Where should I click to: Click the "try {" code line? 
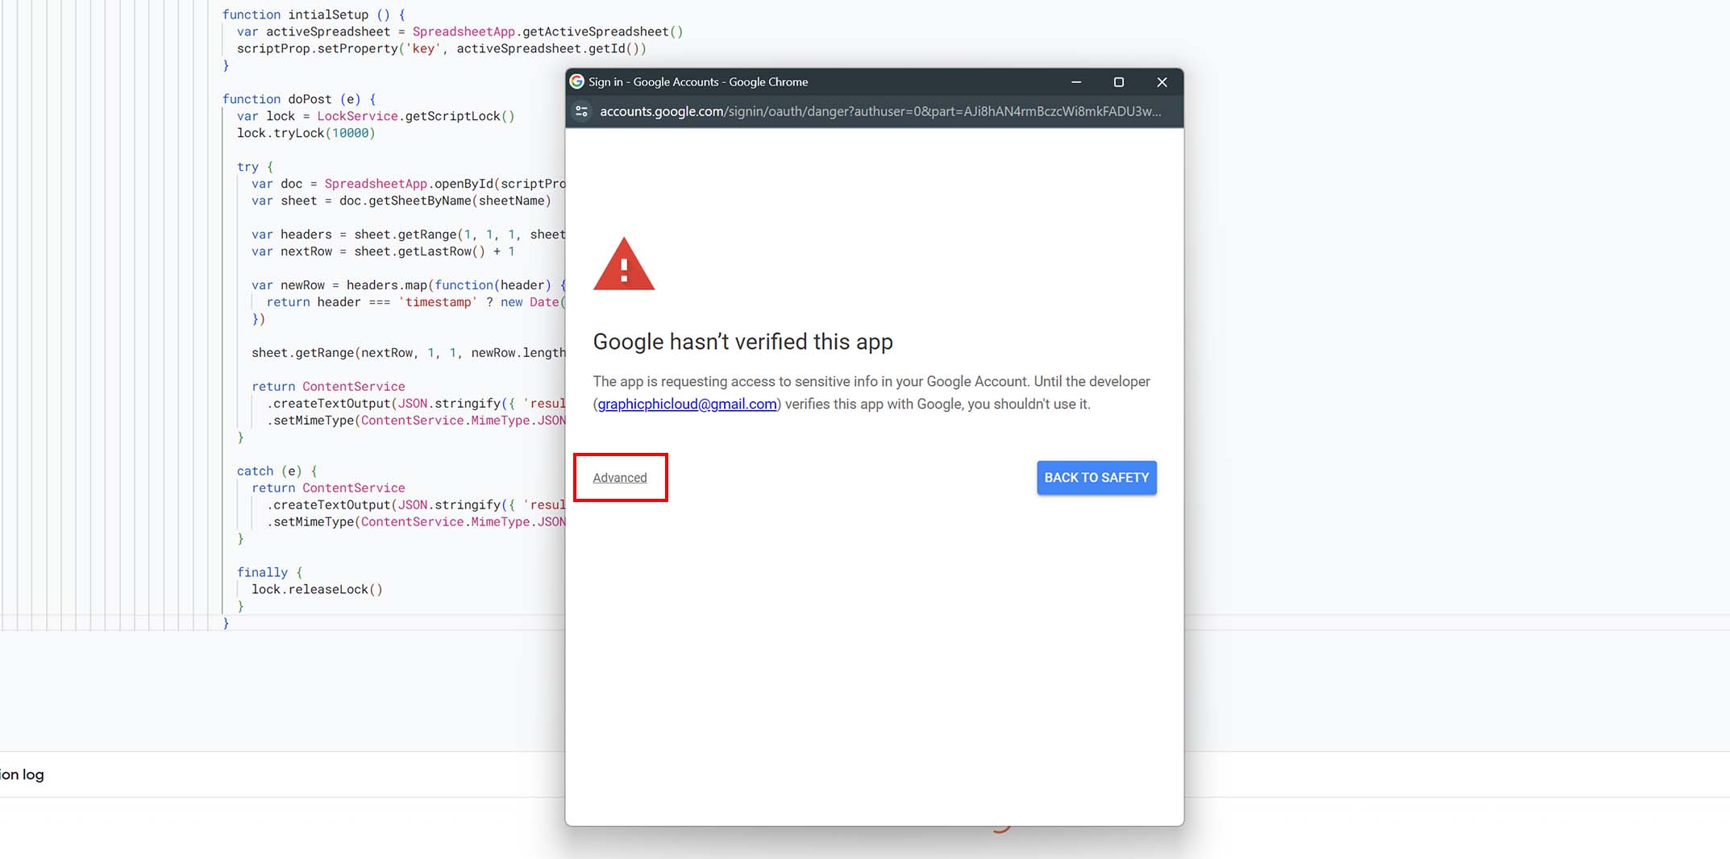click(x=255, y=167)
